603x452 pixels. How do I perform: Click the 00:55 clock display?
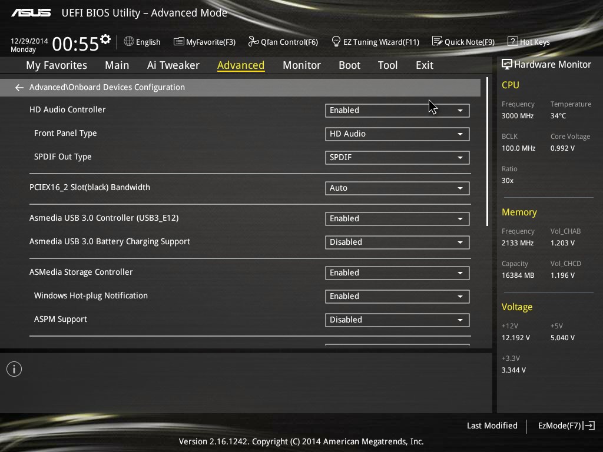[75, 44]
